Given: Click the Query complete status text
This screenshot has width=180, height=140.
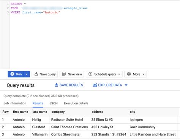Looking at the screenshot, I should click(41, 96).
